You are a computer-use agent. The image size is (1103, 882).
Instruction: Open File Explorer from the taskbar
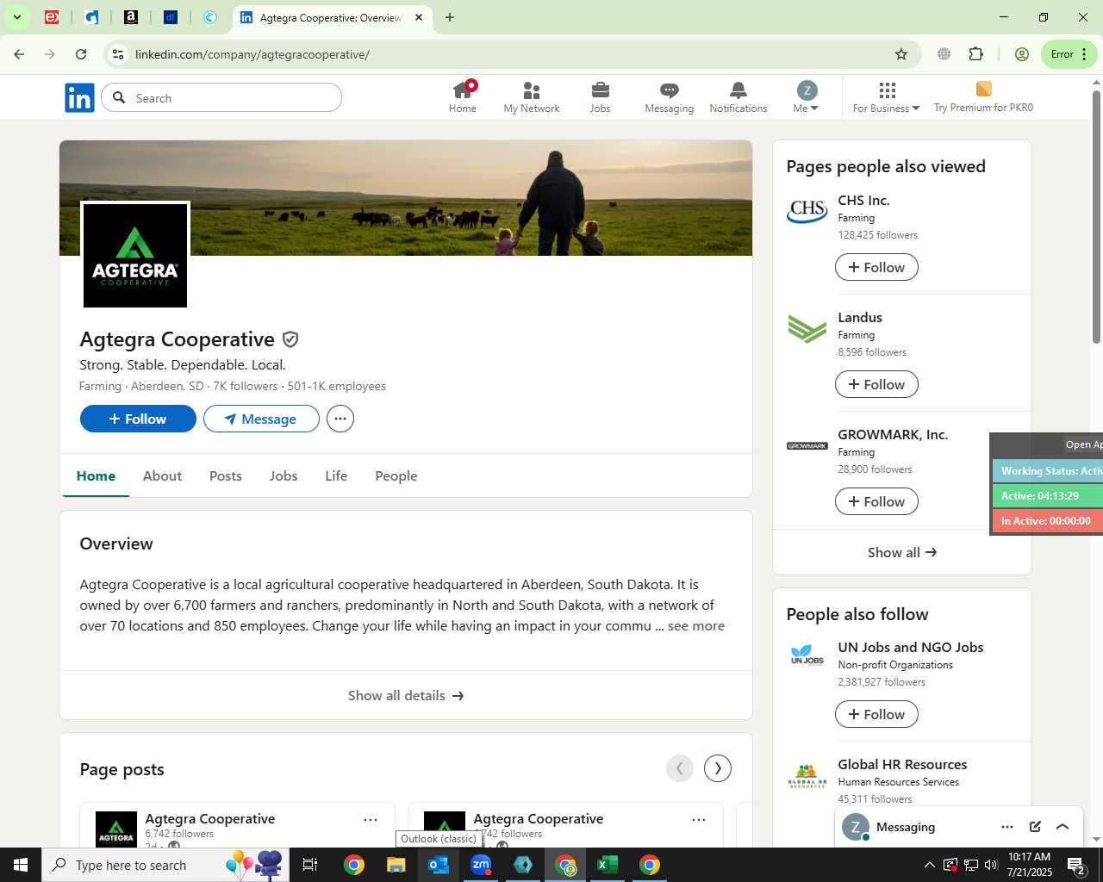point(396,865)
